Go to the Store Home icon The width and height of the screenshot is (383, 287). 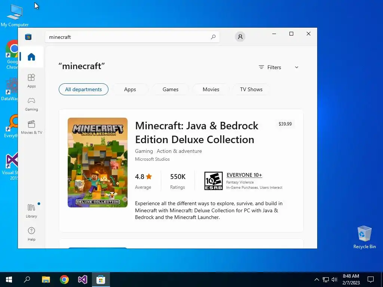pos(31,57)
